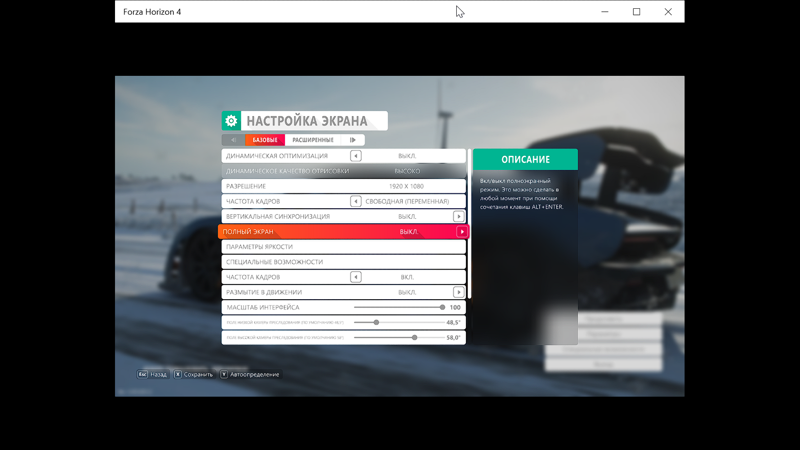Click left arrow on Динамическая оптимизация row
This screenshot has width=800, height=450.
[x=355, y=156]
